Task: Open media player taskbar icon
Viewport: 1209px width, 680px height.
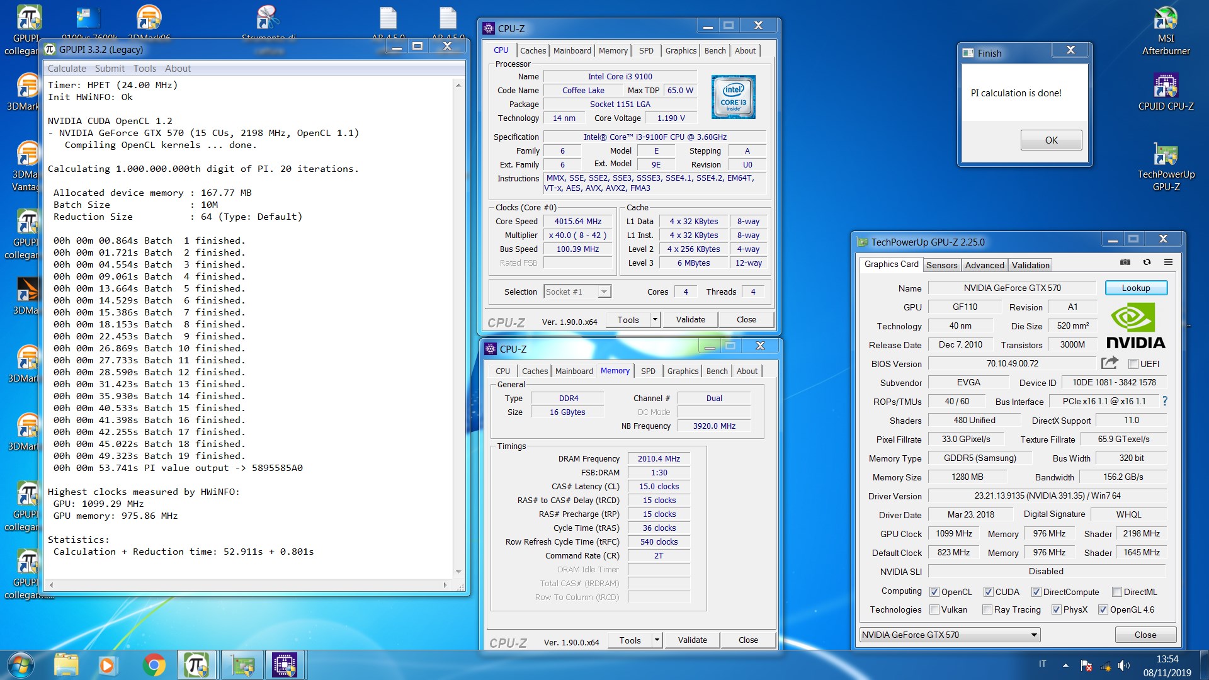Action: pyautogui.click(x=106, y=665)
